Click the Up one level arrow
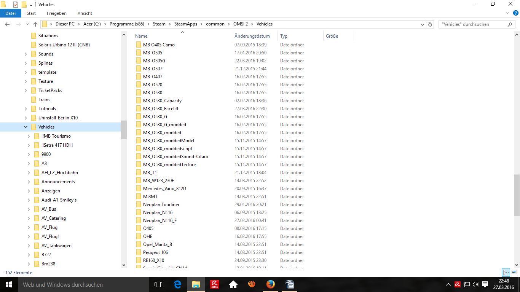520x292 pixels. 35,24
